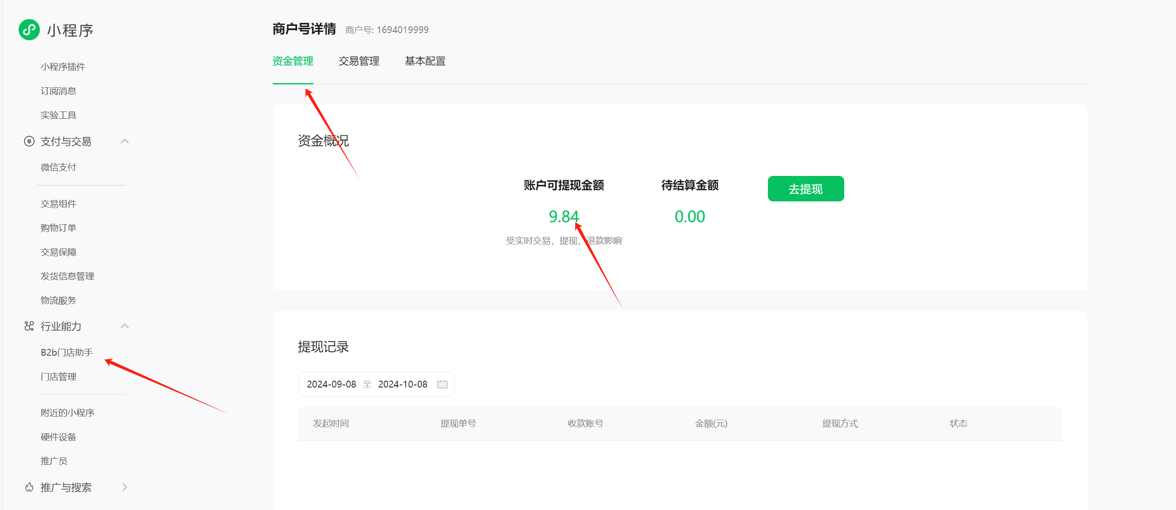The image size is (1176, 510).
Task: Collapse the 支付与交易 section chevron
Action: point(125,142)
